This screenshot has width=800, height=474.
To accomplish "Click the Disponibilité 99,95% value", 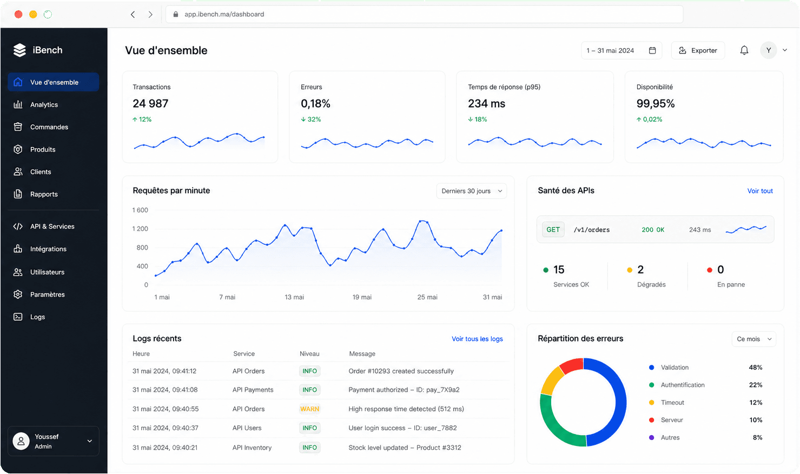I will [x=656, y=104].
